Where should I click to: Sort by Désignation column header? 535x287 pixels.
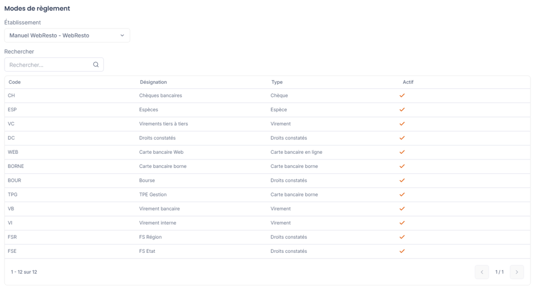[153, 82]
